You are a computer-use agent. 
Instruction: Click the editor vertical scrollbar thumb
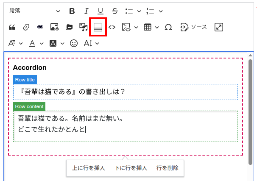(x=250, y=112)
